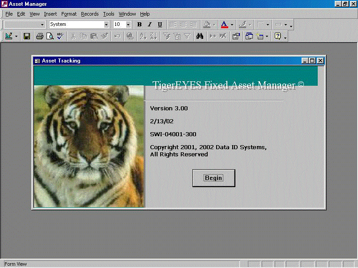Image resolution: width=358 pixels, height=268 pixels.
Task: Click the Office Assistant help icon
Action: coord(278,36)
